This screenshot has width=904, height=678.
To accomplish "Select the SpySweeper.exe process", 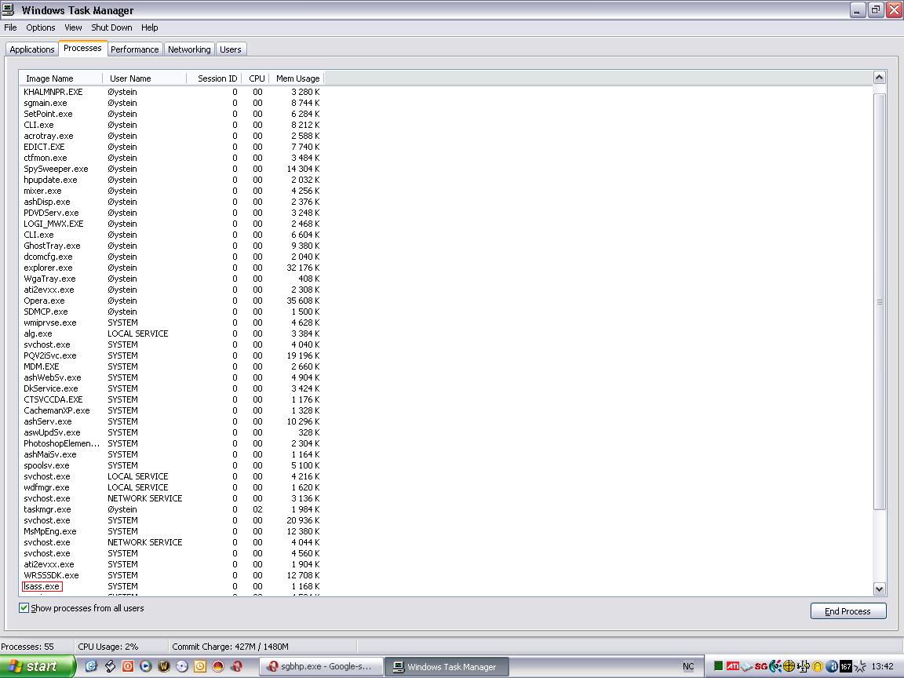I will [171, 169].
